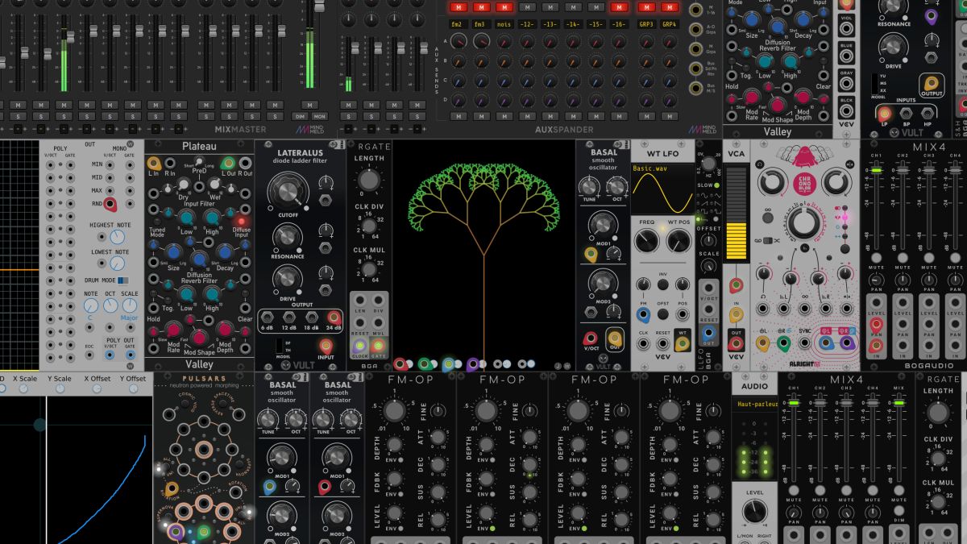967x544 pixels.
Task: Click the HIGHEST NOTE knob
Action: tap(118, 237)
